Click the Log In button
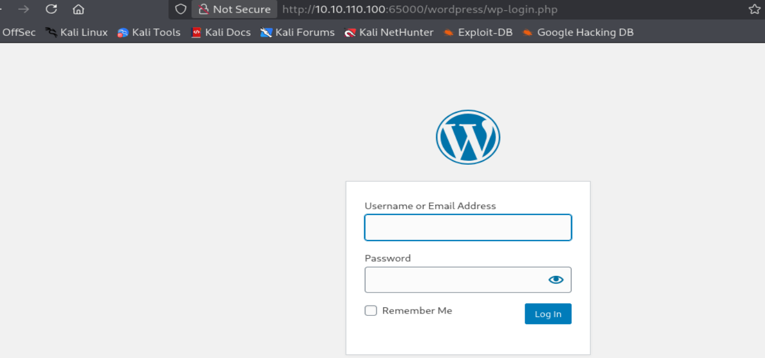 click(548, 314)
